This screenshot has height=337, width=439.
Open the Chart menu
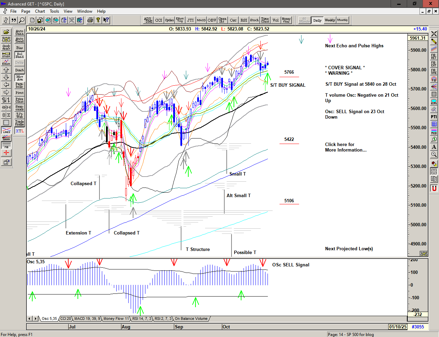tap(40, 11)
